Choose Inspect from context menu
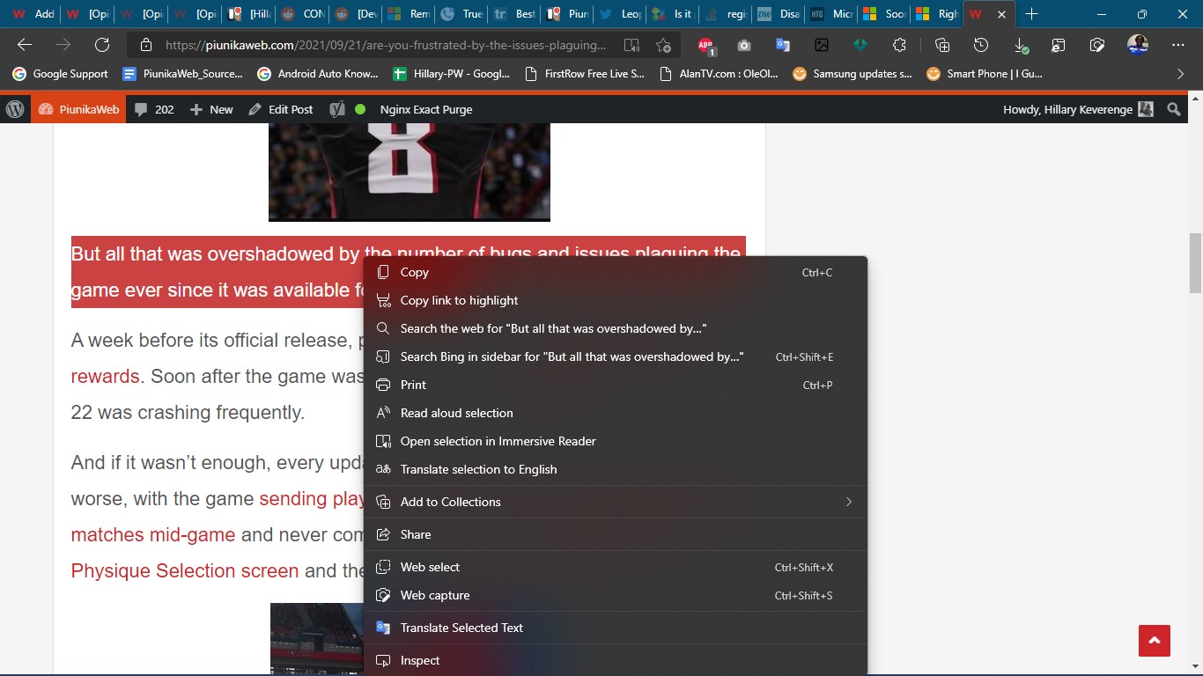This screenshot has height=676, width=1203. tap(616, 661)
